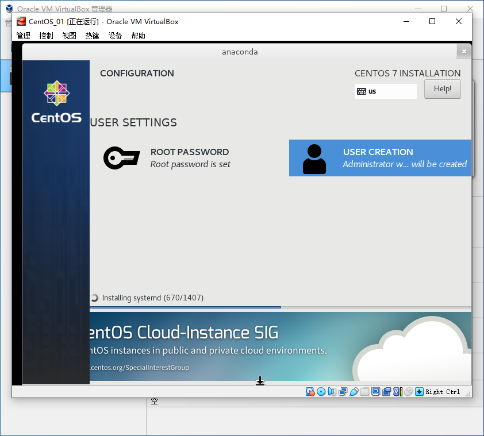Viewport: 484px width, 436px height.
Task: Click the audio status icon
Action: [x=332, y=392]
